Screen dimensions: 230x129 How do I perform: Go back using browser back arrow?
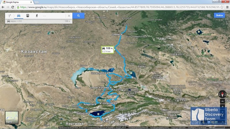3,7
